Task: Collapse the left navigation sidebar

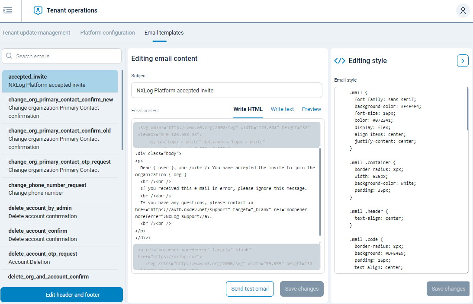Action: pos(8,11)
